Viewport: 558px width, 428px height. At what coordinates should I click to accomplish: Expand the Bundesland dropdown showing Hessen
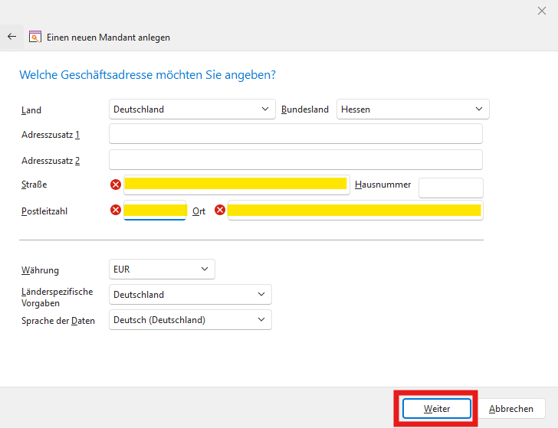412,109
